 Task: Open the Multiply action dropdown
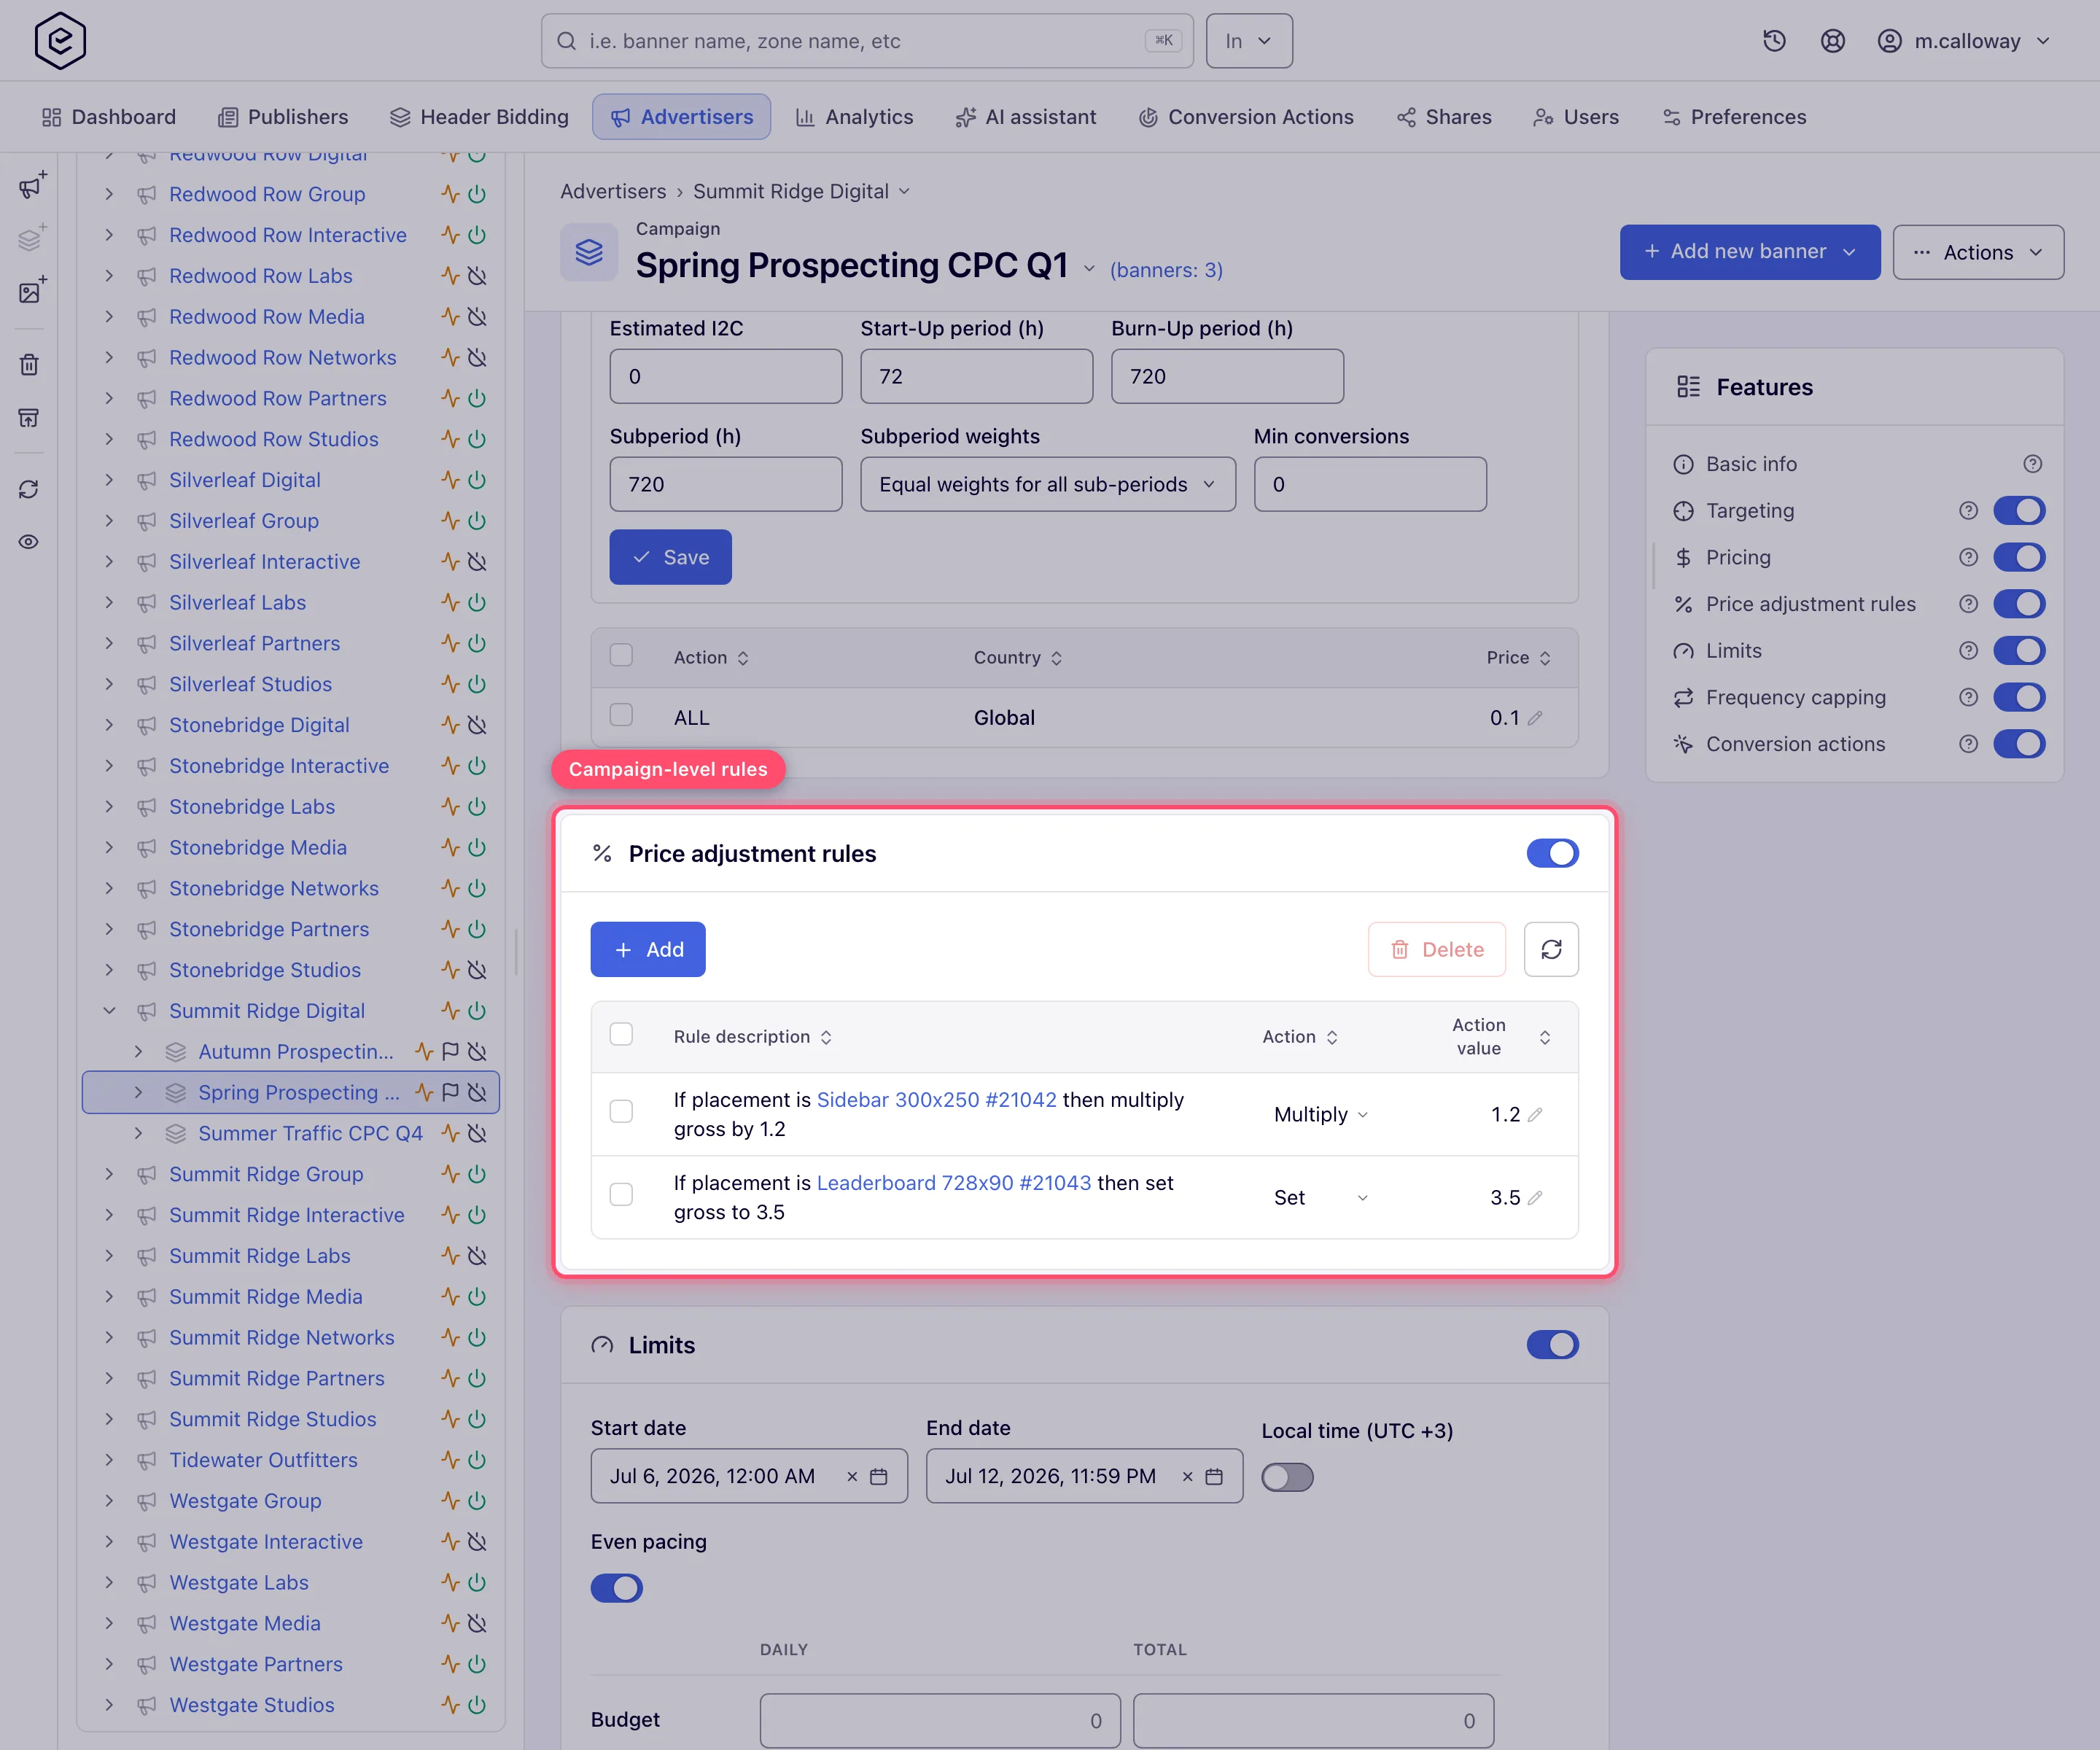pyautogui.click(x=1320, y=1114)
